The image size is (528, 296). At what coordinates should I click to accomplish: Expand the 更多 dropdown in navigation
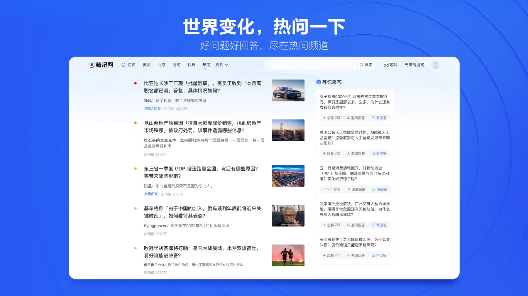pos(222,65)
